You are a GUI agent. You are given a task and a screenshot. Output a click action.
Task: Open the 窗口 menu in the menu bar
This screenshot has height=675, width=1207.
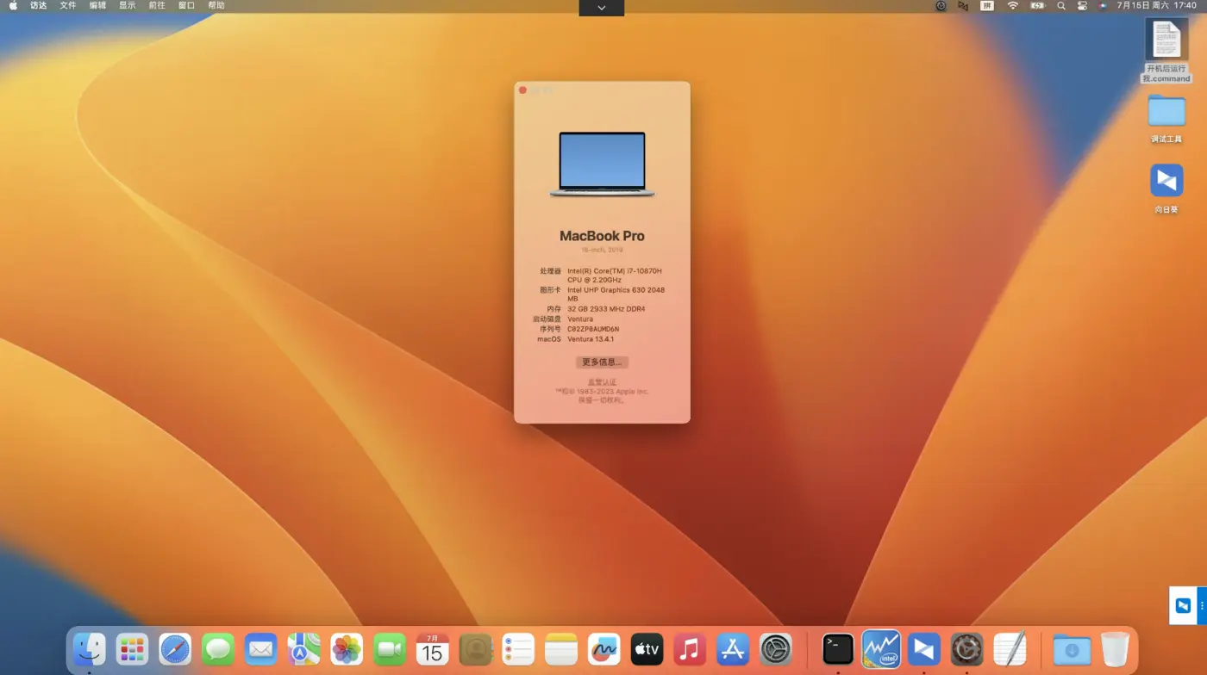[186, 6]
